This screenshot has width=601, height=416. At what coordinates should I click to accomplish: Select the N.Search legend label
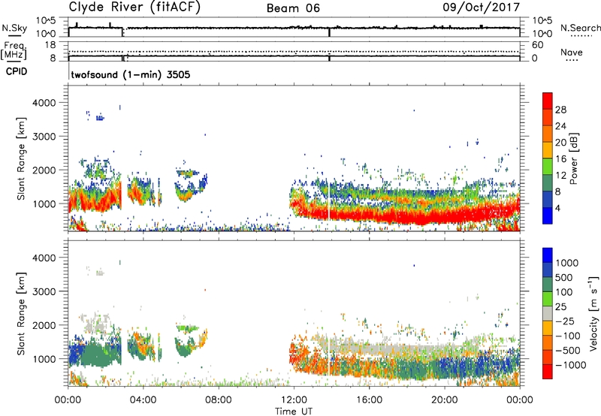click(x=580, y=28)
